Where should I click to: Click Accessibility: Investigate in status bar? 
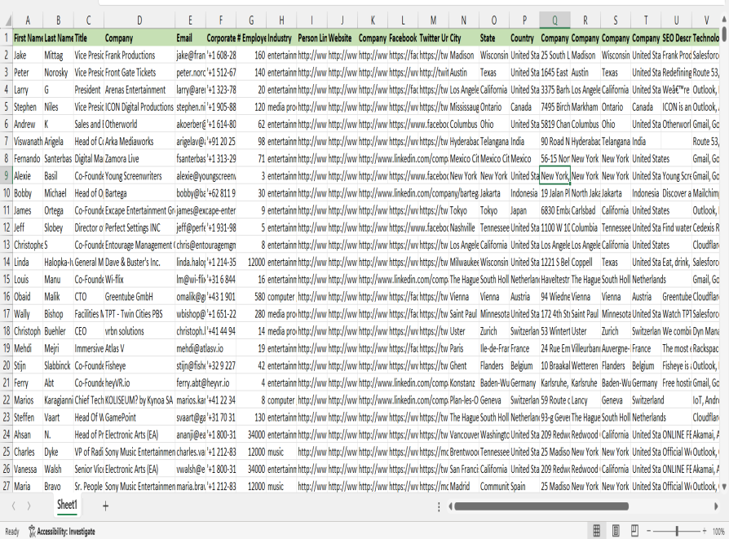(x=61, y=531)
